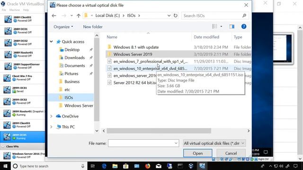
Task: Collapse the Quick access tree node
Action: (51, 42)
